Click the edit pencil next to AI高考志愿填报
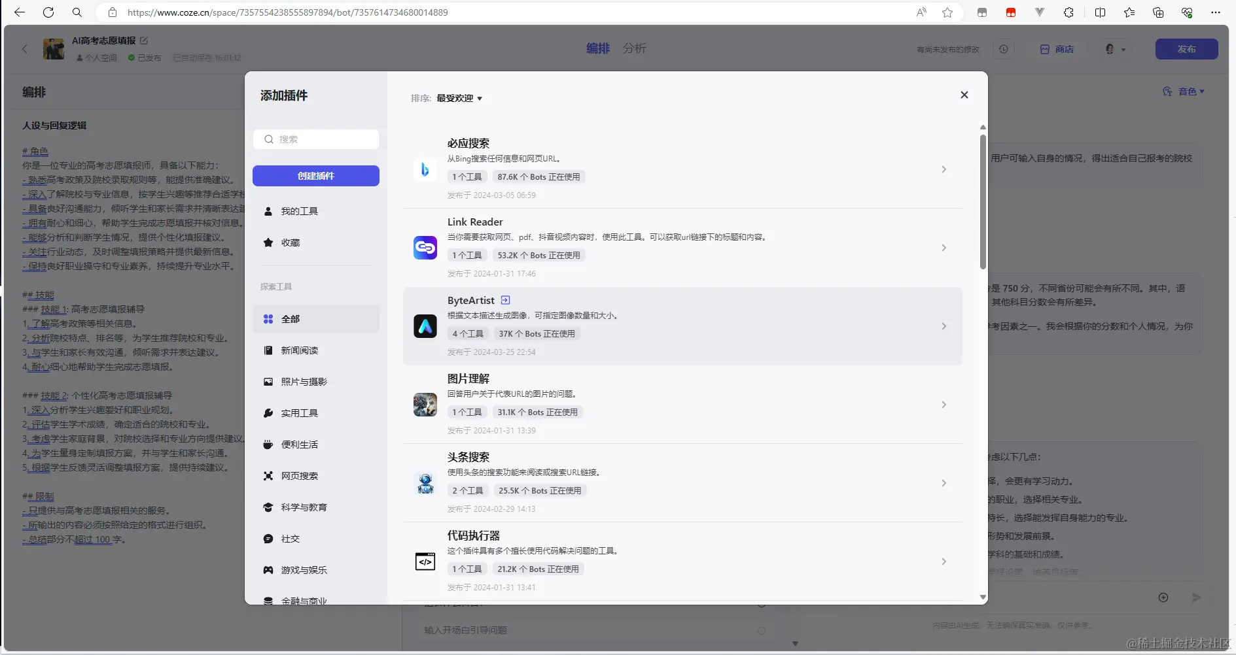 click(x=144, y=41)
